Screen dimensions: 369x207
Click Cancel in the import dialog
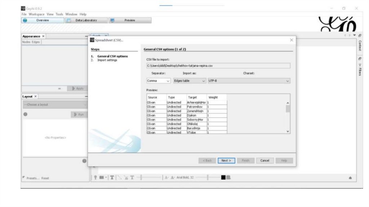click(265, 160)
